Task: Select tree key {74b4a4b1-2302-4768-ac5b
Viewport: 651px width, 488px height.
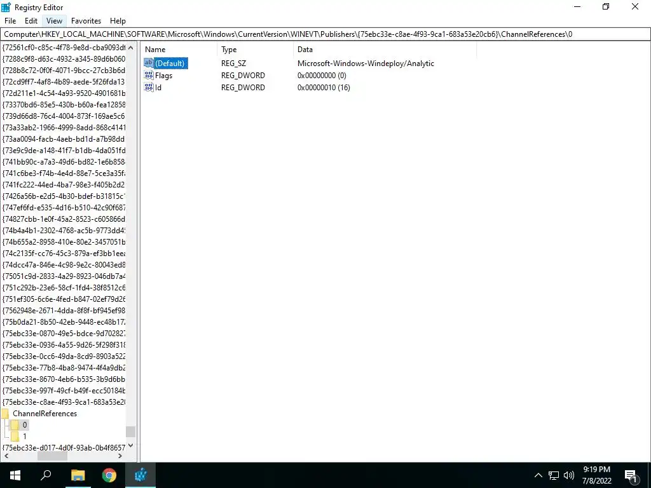Action: [64, 230]
